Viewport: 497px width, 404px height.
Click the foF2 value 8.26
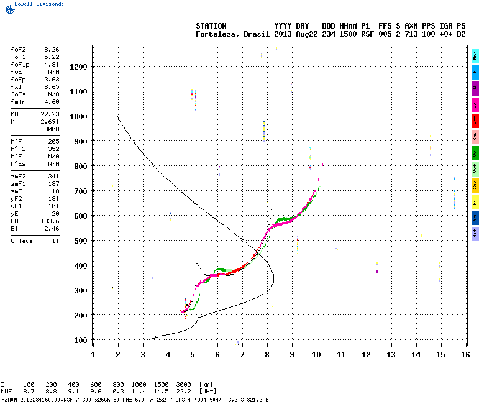click(x=52, y=49)
